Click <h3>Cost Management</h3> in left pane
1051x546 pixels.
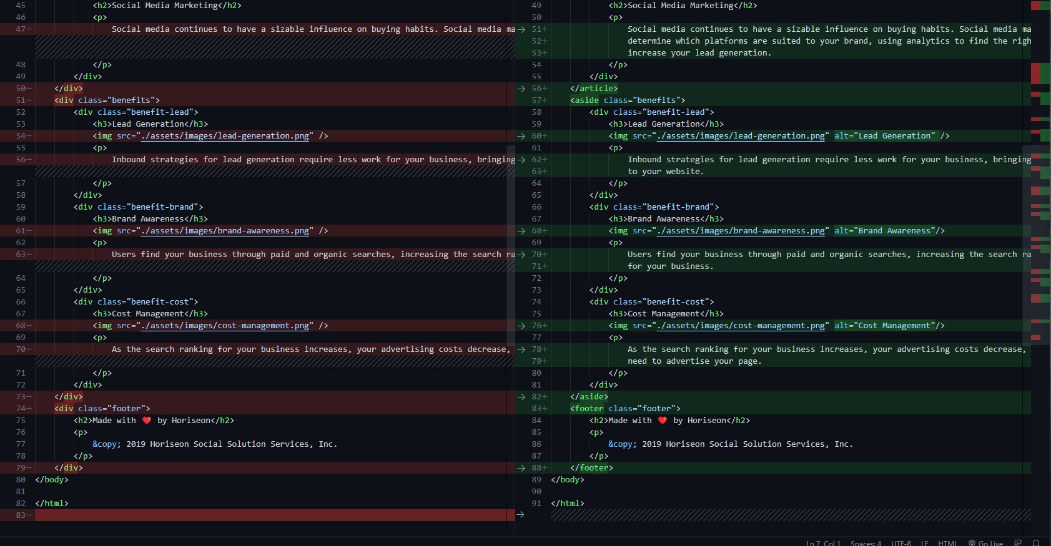pyautogui.click(x=150, y=314)
